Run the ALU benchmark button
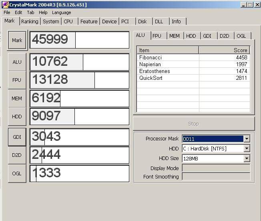 coord(17,62)
